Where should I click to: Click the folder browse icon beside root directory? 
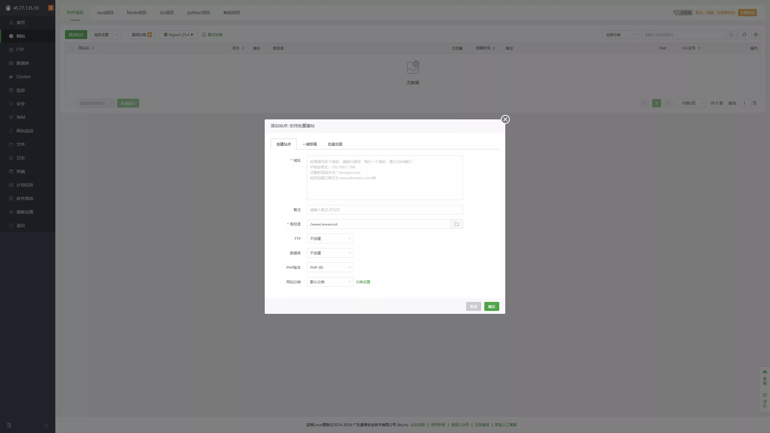coord(456,224)
